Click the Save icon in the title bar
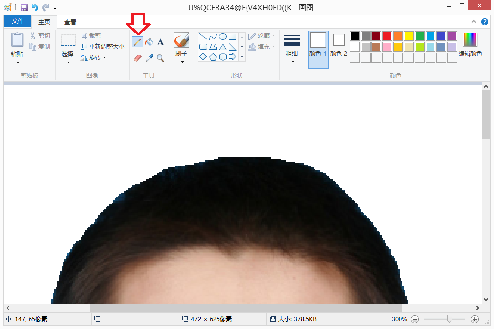The width and height of the screenshot is (494, 329). [24, 7]
